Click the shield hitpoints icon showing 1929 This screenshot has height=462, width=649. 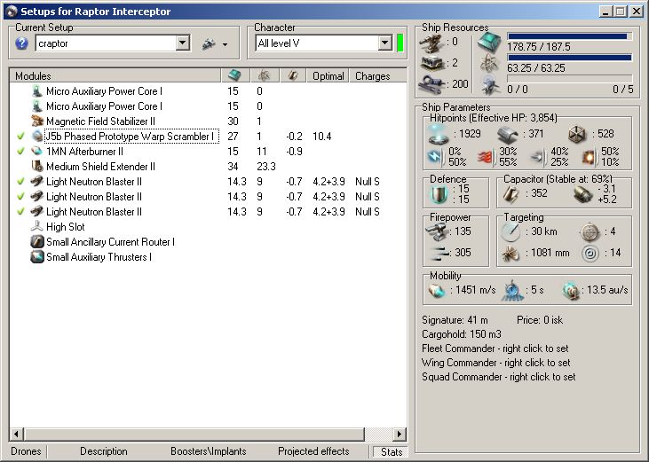tap(439, 134)
